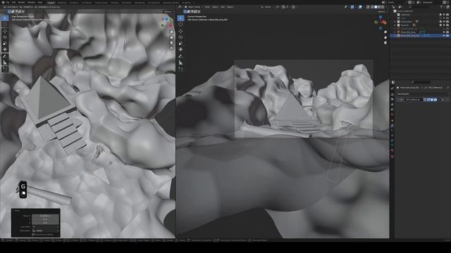The image size is (451, 253).
Task: Select the Move tool in camera viewport
Action: [180, 31]
